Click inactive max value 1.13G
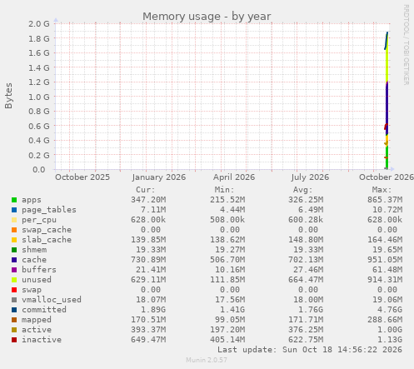Image resolution: width=414 pixels, height=369 pixels. 390,340
